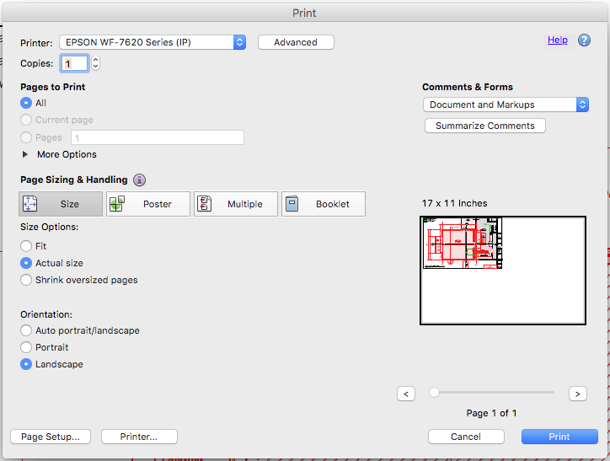610x461 pixels.
Task: Go to next preview page arrow
Action: point(578,394)
